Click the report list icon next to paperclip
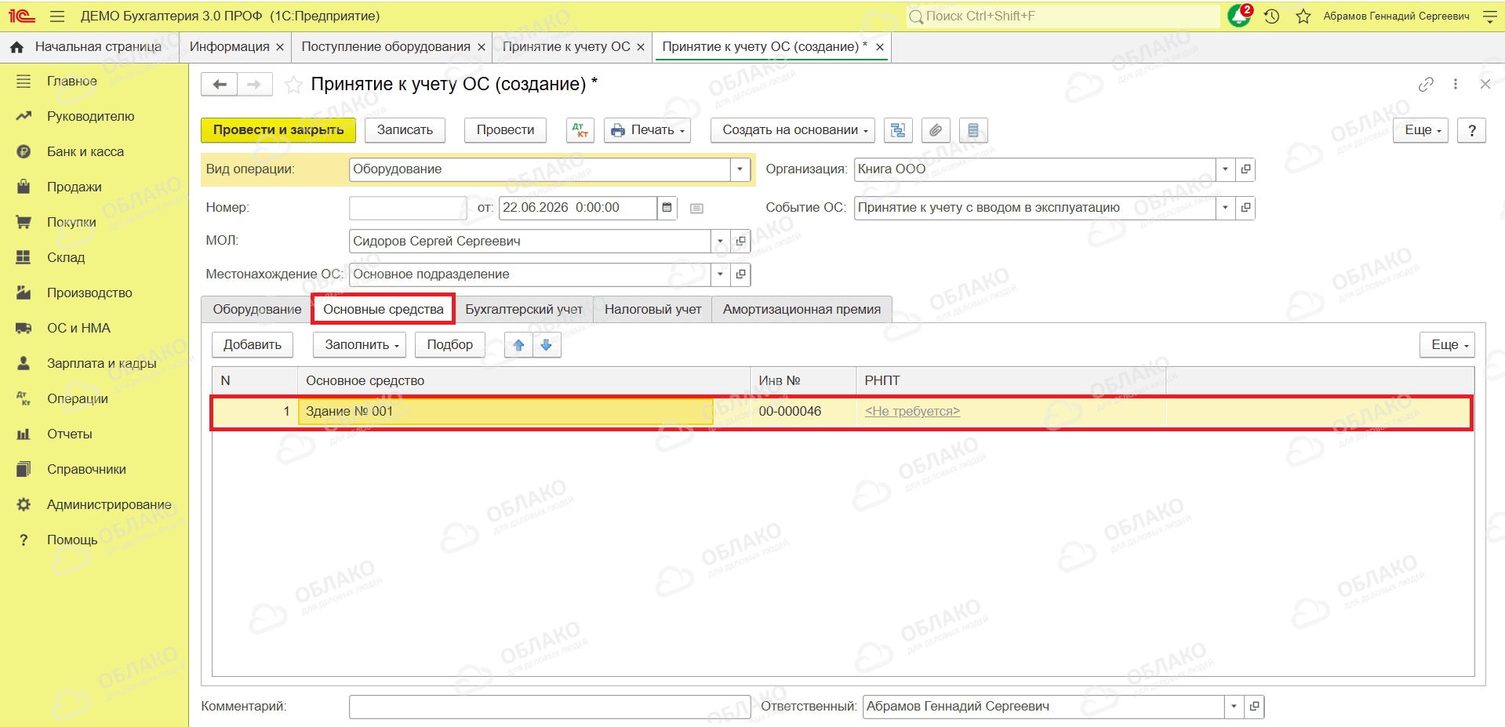The image size is (1505, 727). 973,130
